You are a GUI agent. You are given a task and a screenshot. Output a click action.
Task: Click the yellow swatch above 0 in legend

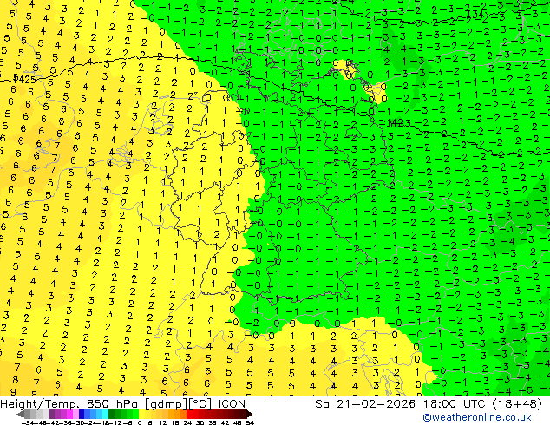141,414
